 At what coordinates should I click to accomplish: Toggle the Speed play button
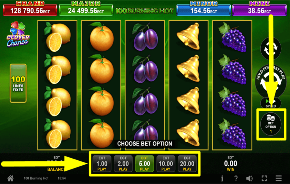[271, 103]
